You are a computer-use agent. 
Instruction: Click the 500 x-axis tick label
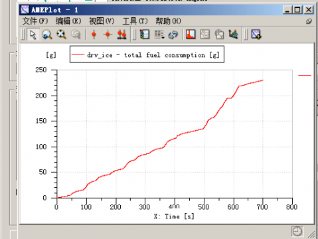[x=204, y=207]
